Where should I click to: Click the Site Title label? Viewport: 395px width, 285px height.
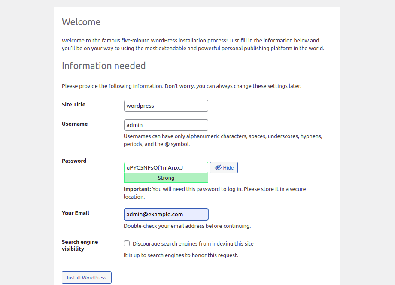click(73, 104)
